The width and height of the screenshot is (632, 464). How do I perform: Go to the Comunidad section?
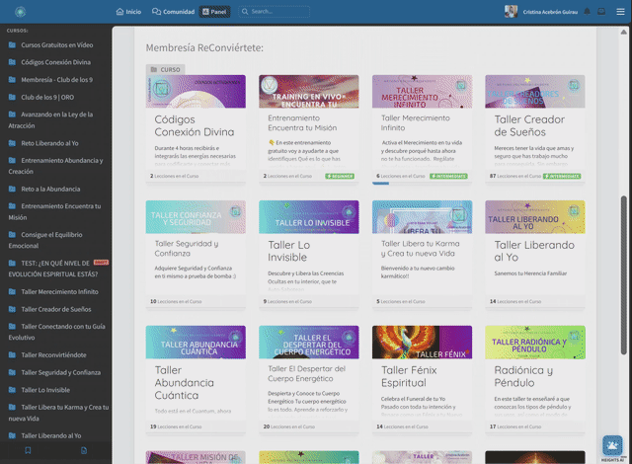click(x=173, y=12)
